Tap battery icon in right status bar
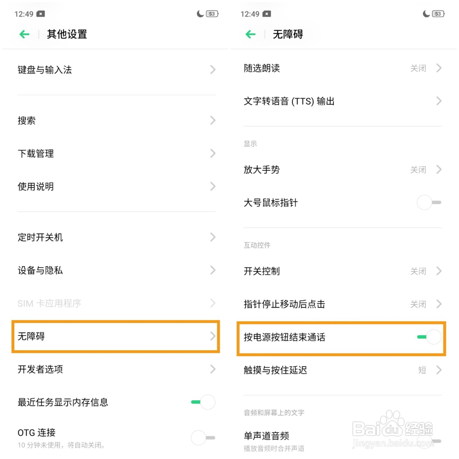 (438, 14)
